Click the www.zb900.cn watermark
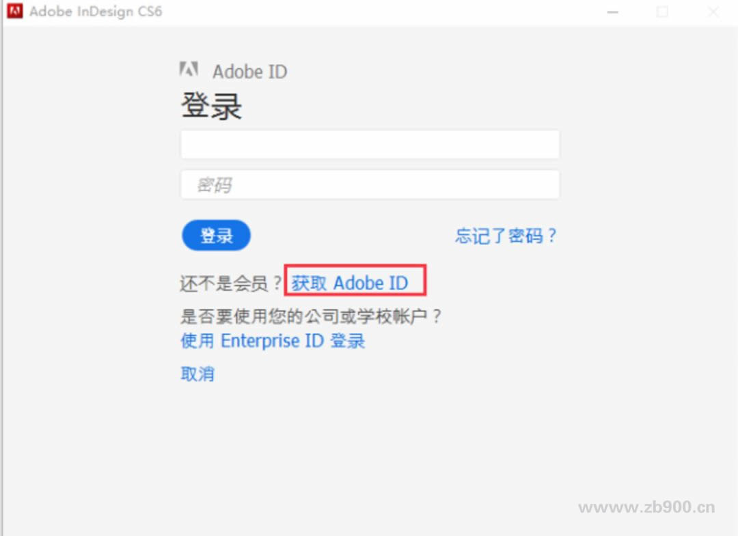The width and height of the screenshot is (738, 536). point(646,507)
